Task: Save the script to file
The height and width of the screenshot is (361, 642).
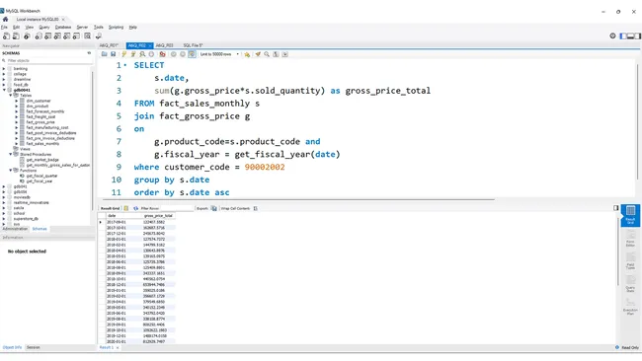Action: pyautogui.click(x=114, y=54)
